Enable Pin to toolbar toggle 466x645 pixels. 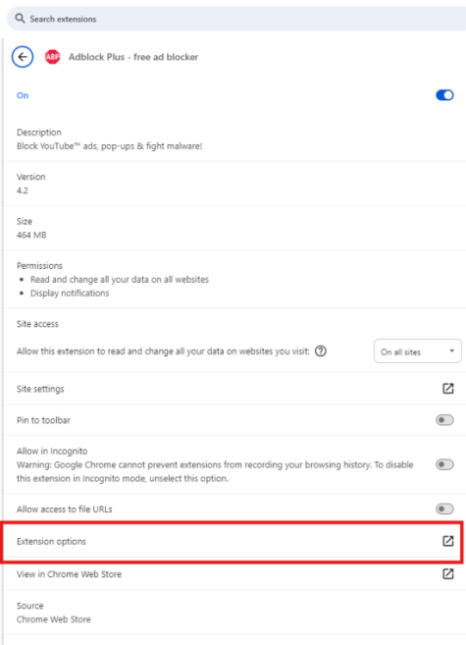444,420
